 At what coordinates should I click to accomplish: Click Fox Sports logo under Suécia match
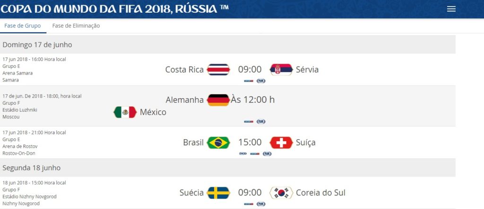tap(261, 204)
